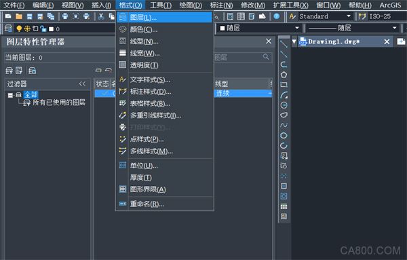Select the Polygon drawing tool
The image size is (407, 260).
click(284, 75)
